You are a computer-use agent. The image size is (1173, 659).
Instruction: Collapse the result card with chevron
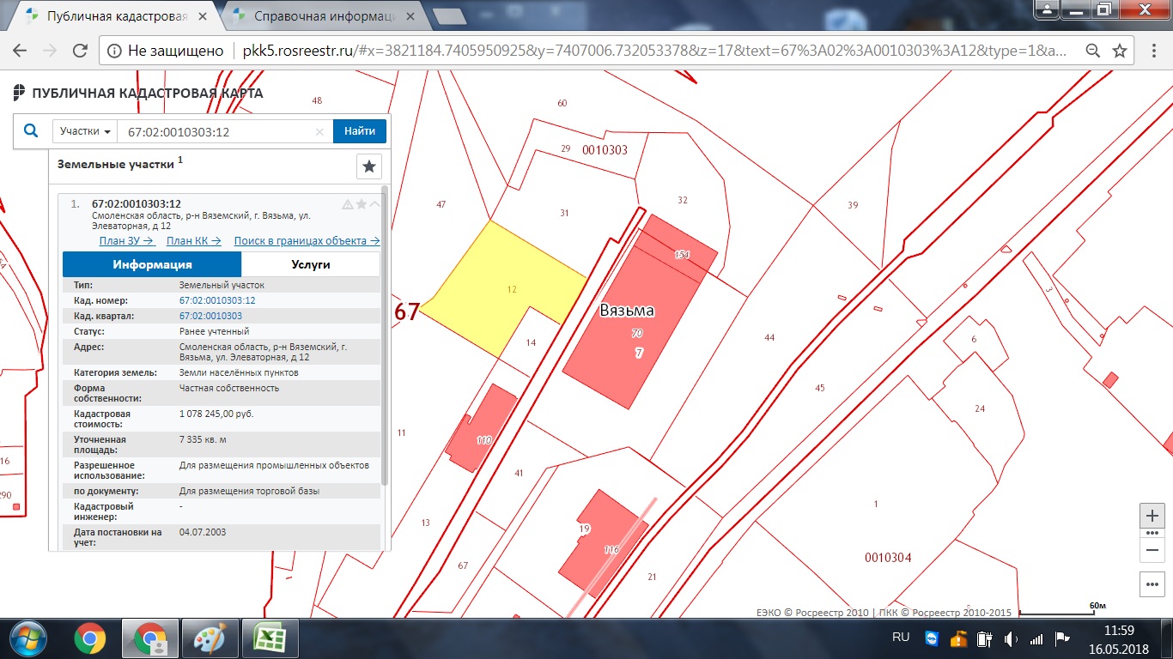(374, 204)
